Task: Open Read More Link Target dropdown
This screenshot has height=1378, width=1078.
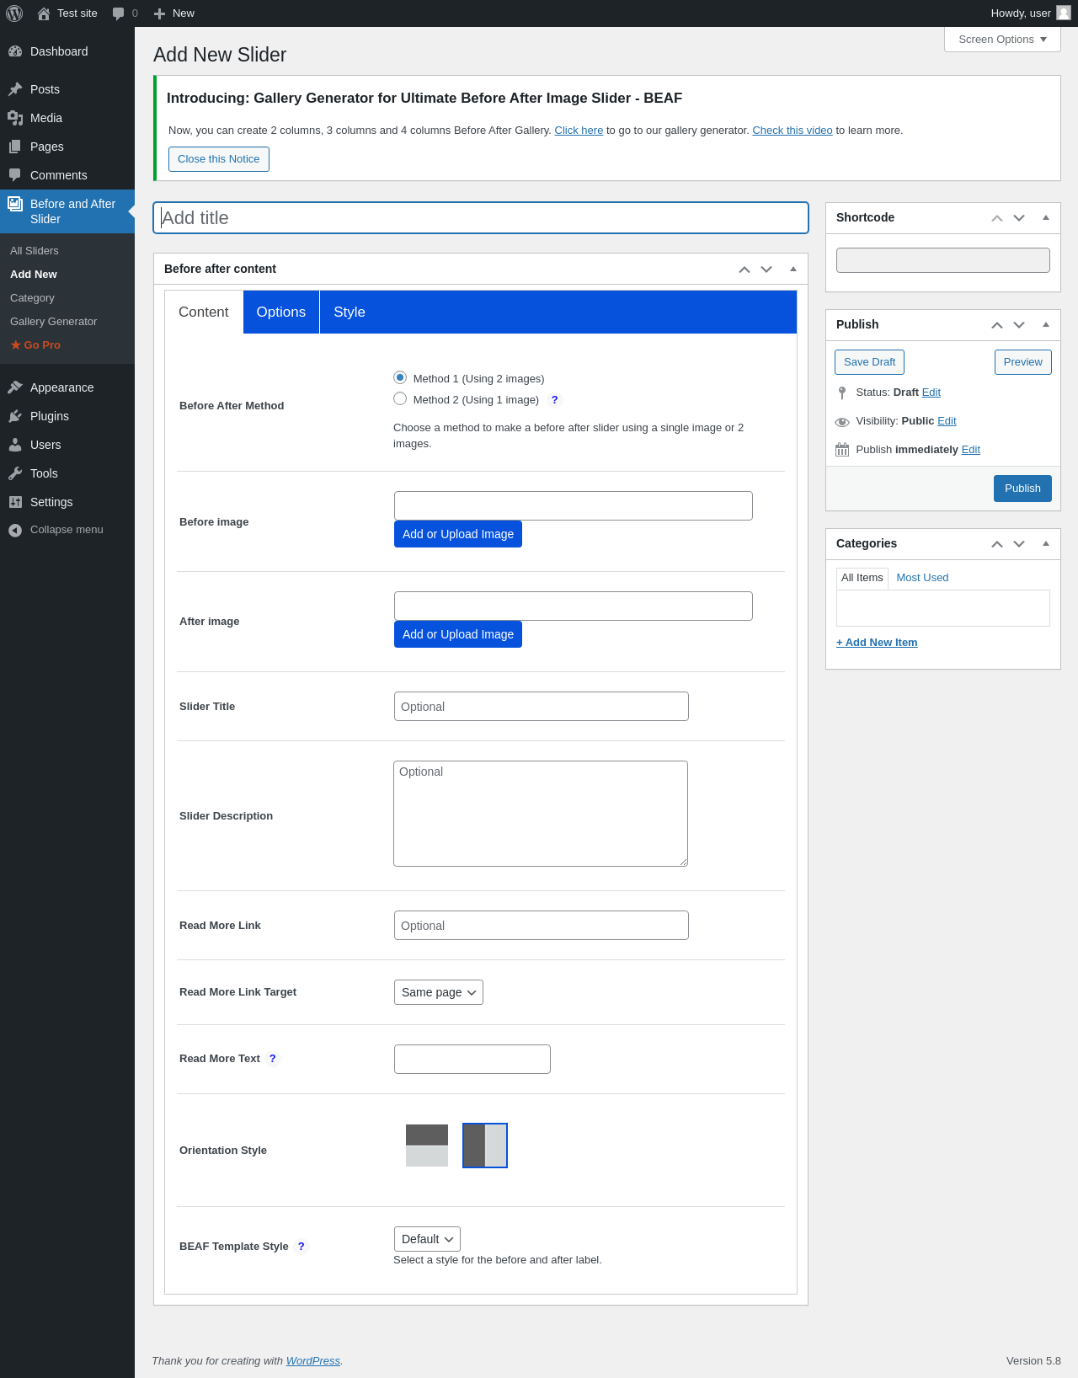Action: point(439,992)
